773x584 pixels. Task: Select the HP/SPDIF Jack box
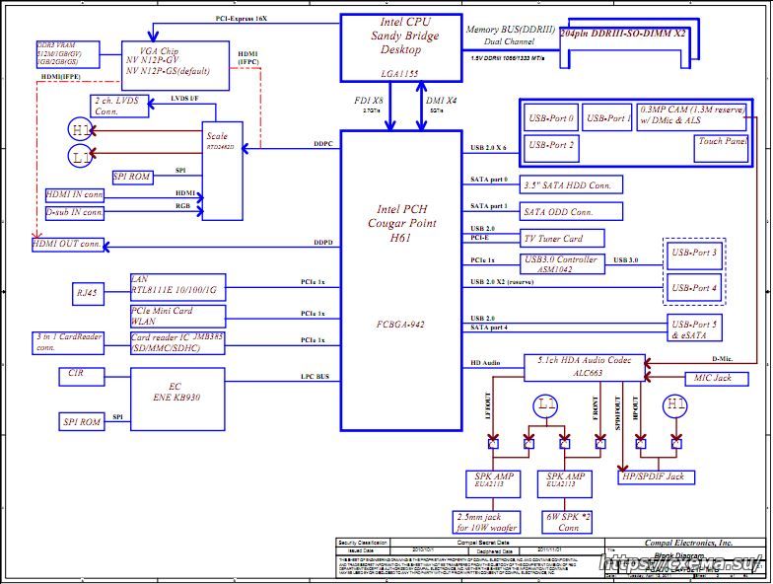pos(656,477)
